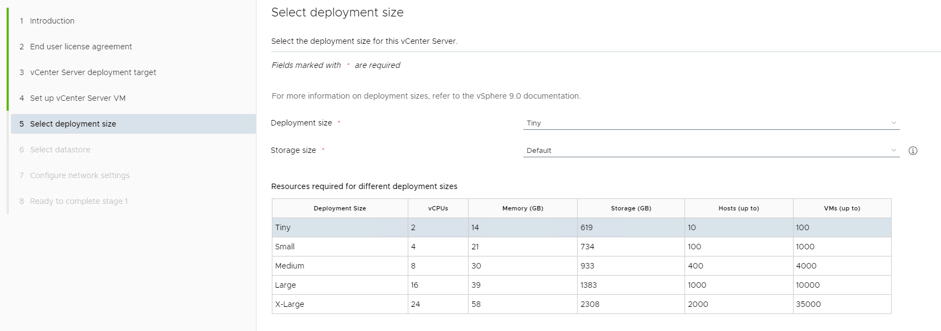Open the Deployment size dropdown

(x=710, y=123)
